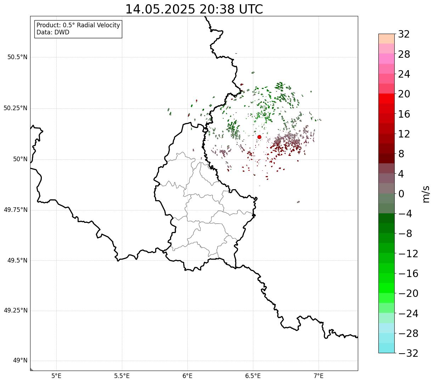Click the 'm/s' colorbar unit label
The width and height of the screenshot is (434, 383).
point(426,194)
